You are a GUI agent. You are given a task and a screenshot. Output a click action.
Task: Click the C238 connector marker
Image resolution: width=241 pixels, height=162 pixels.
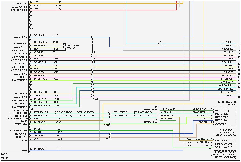coord(95,98)
